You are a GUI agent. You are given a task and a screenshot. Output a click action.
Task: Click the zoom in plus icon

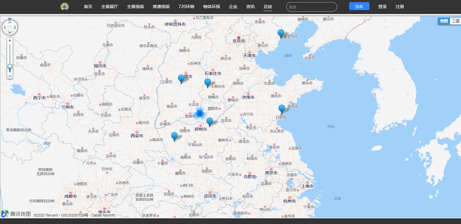coord(10,40)
